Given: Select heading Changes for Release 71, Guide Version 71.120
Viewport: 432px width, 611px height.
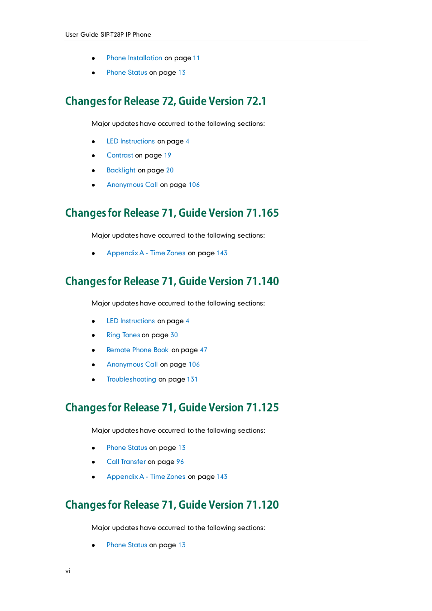Looking at the screenshot, I should point(172,505).
